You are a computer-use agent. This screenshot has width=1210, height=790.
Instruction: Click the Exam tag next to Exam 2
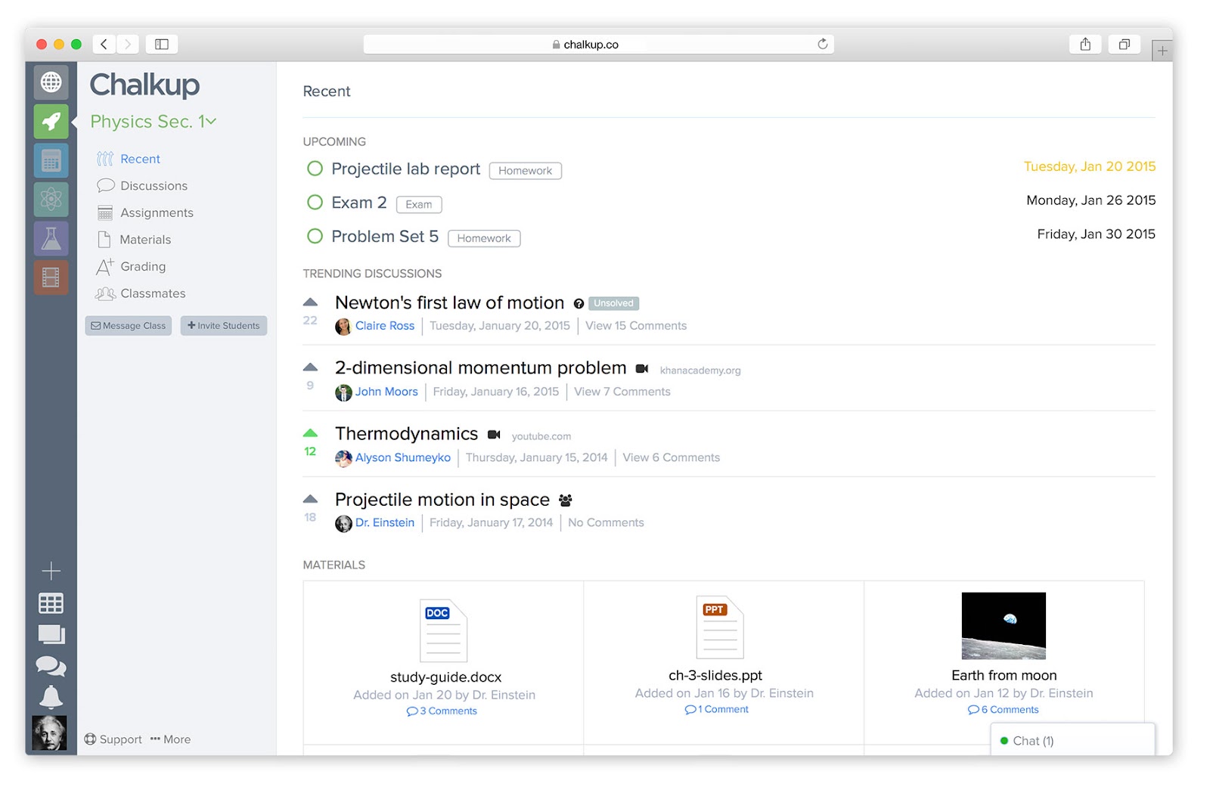point(419,204)
